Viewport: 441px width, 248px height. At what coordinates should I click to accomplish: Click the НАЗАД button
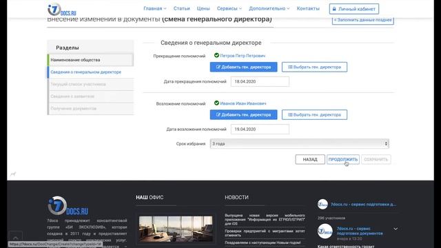point(310,159)
